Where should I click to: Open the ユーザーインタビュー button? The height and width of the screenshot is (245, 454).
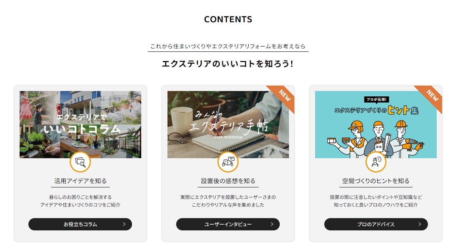coord(228,224)
